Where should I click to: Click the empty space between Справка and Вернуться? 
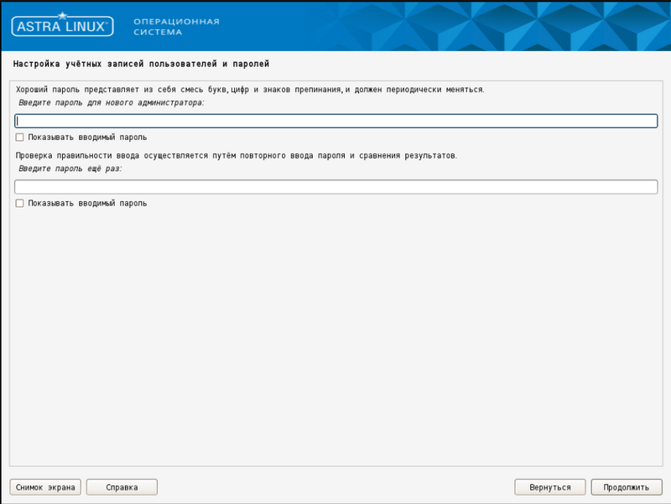click(x=335, y=486)
